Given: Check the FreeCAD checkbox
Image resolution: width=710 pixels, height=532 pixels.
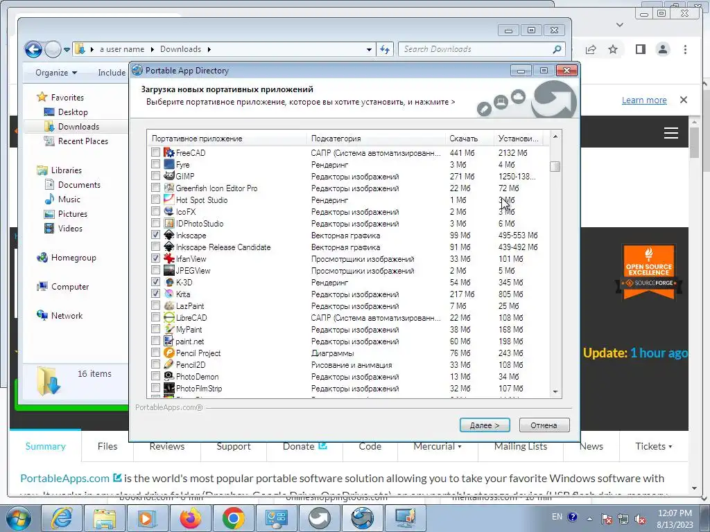Looking at the screenshot, I should [x=155, y=152].
